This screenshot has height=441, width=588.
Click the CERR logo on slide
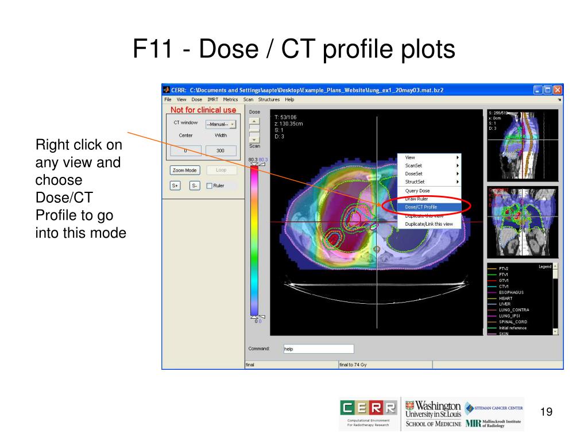(x=369, y=413)
